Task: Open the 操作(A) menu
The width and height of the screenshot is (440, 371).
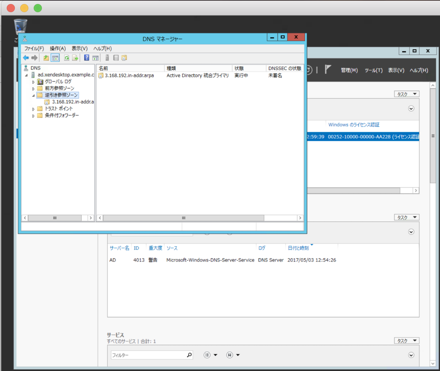Action: [58, 48]
